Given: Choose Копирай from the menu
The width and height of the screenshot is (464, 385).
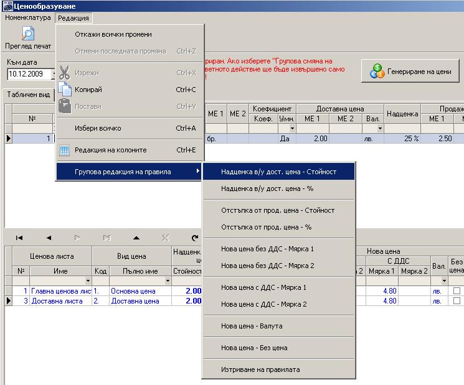Looking at the screenshot, I should 130,90.
